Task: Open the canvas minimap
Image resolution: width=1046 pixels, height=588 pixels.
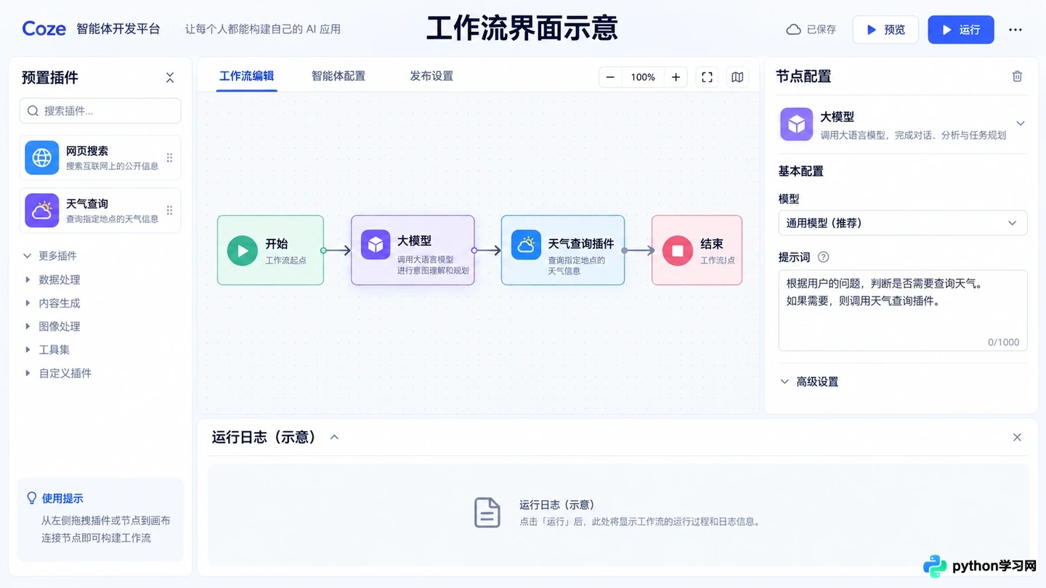Action: click(737, 77)
